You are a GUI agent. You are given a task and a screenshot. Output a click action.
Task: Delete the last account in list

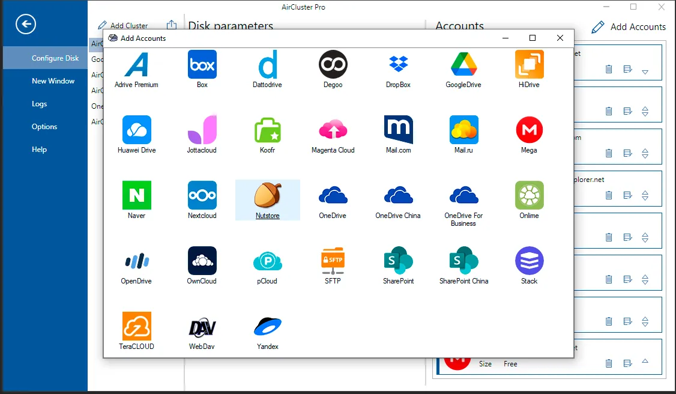click(609, 363)
